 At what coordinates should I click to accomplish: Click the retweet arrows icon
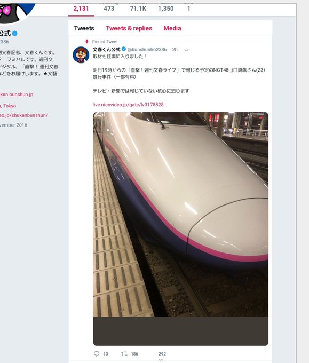click(124, 354)
